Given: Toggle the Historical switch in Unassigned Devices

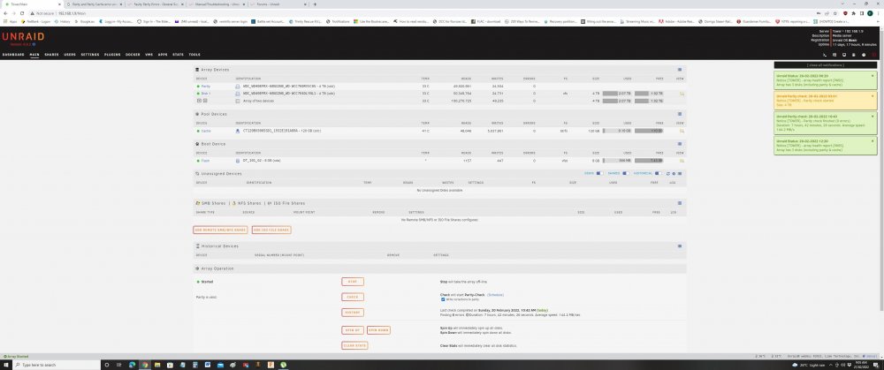Looking at the screenshot, I should 659,173.
